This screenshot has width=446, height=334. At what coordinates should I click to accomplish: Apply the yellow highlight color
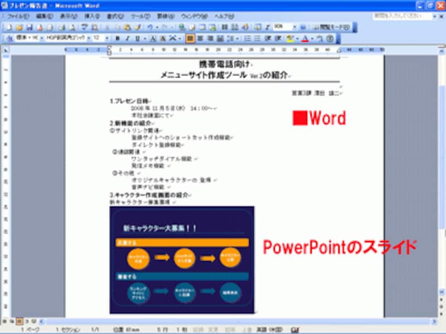tap(290, 38)
